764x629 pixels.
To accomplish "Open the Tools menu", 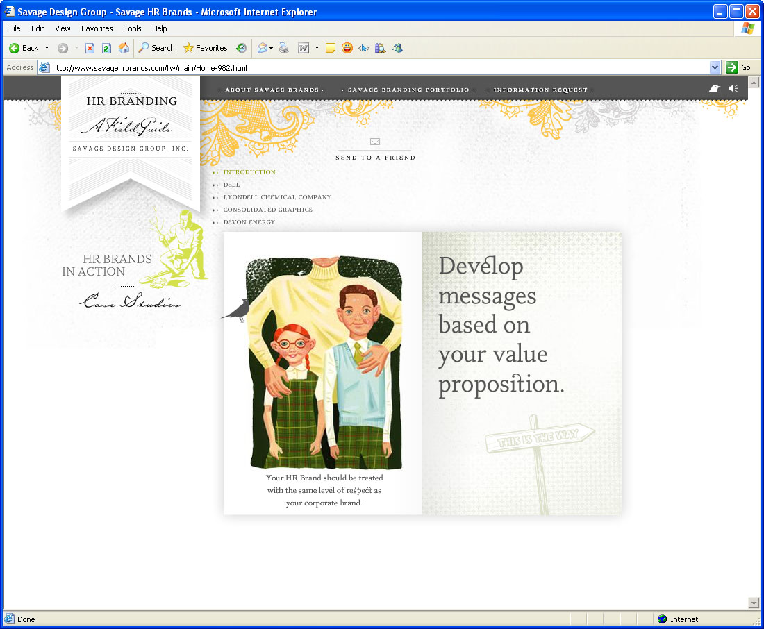I will (133, 28).
